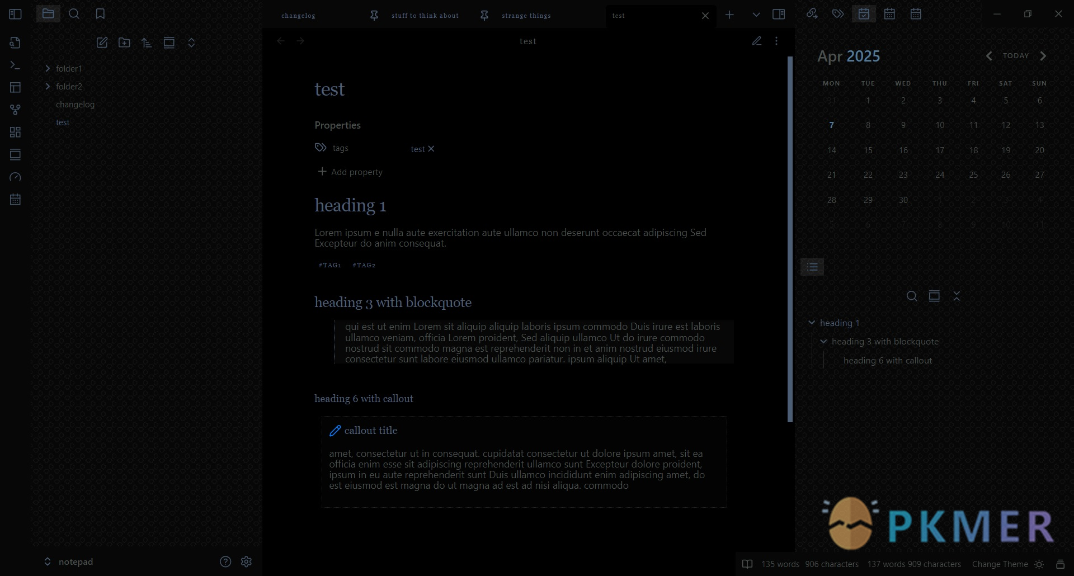Click the outline list icon

(812, 267)
